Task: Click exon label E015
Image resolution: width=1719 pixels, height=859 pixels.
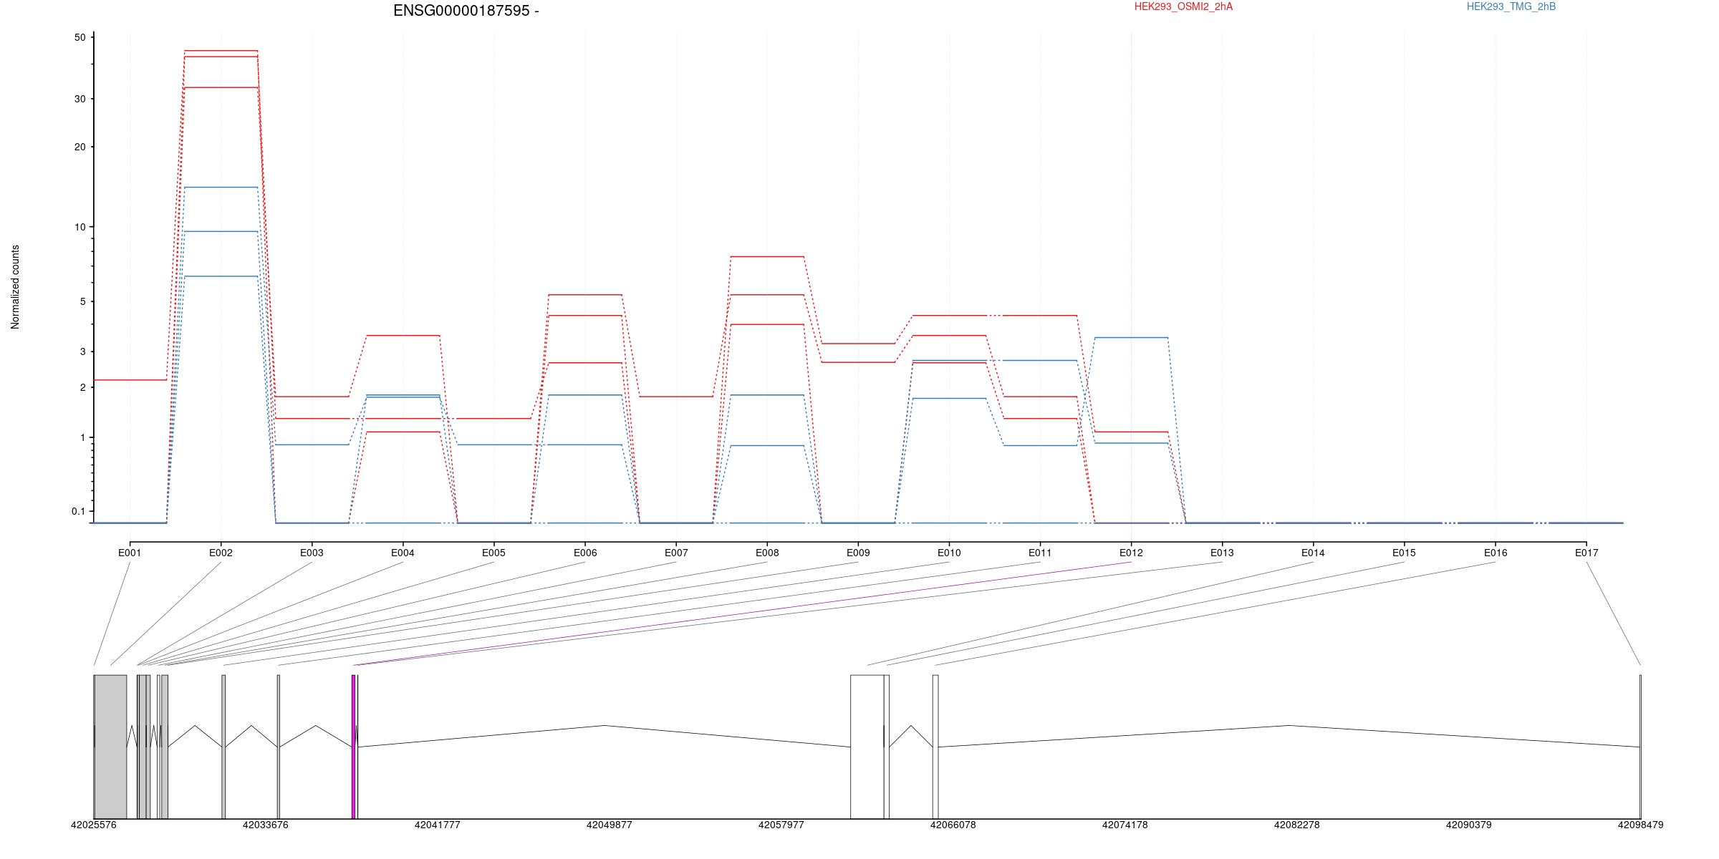Action: tap(1404, 553)
